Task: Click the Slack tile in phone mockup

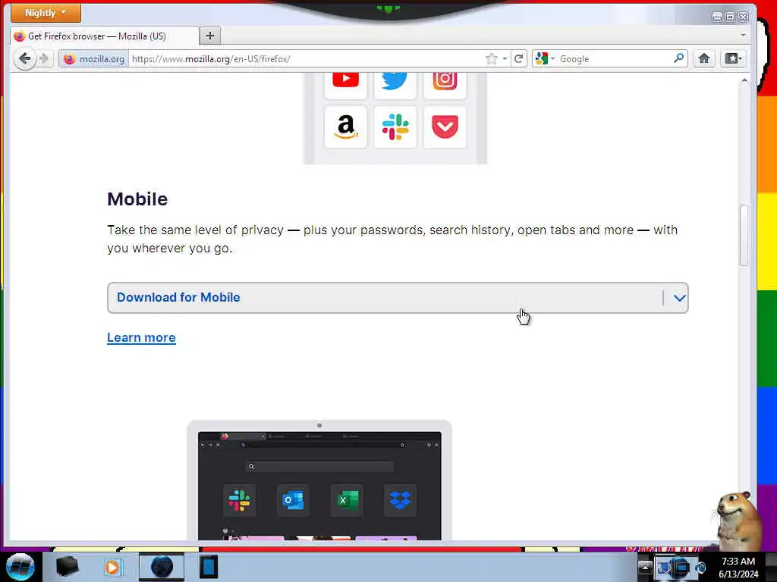Action: click(395, 127)
